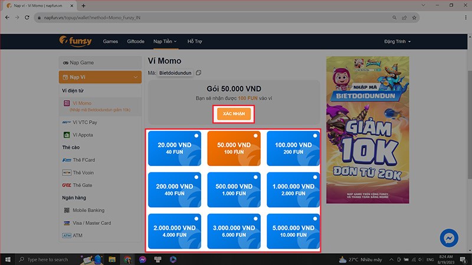Select the 3.000.000 VND package
The height and width of the screenshot is (265, 472).
pos(234,231)
